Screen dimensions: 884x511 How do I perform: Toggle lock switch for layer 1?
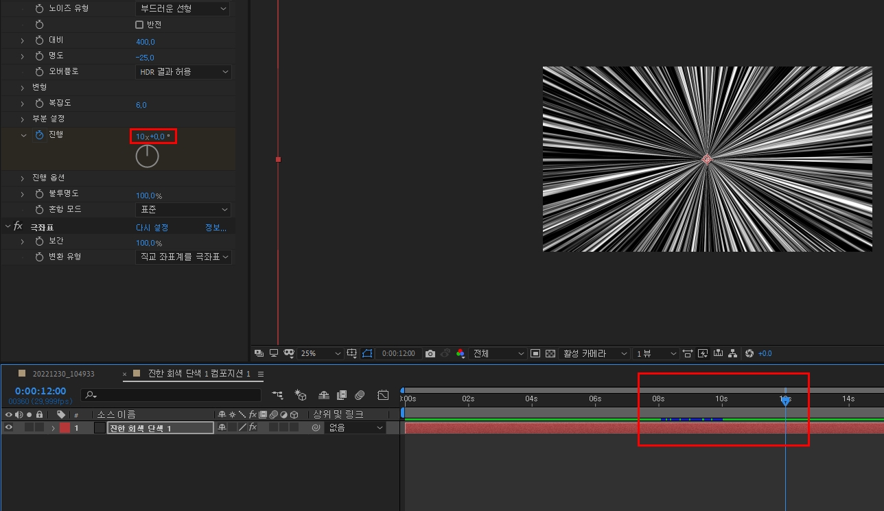39,427
